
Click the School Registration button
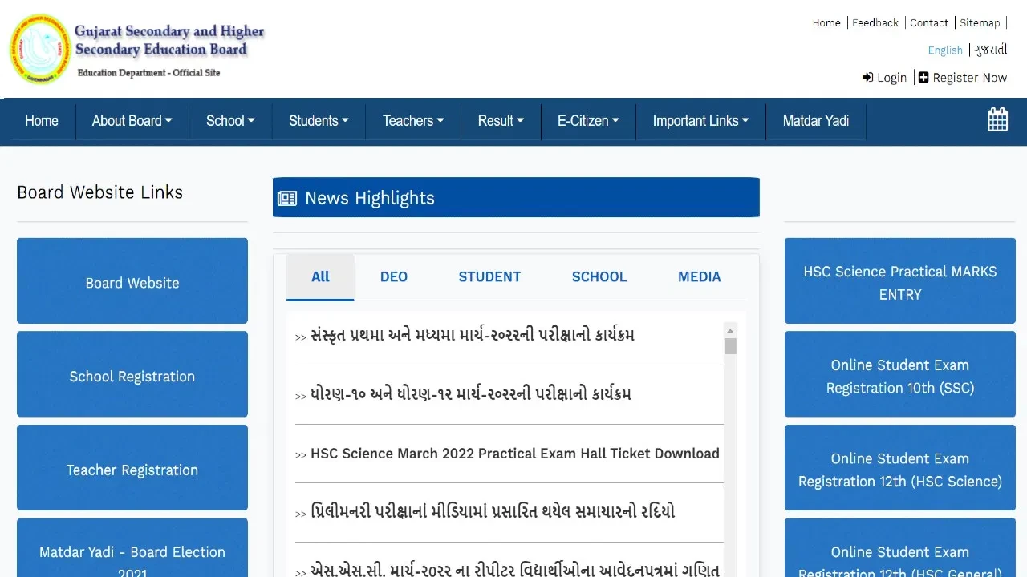(132, 377)
